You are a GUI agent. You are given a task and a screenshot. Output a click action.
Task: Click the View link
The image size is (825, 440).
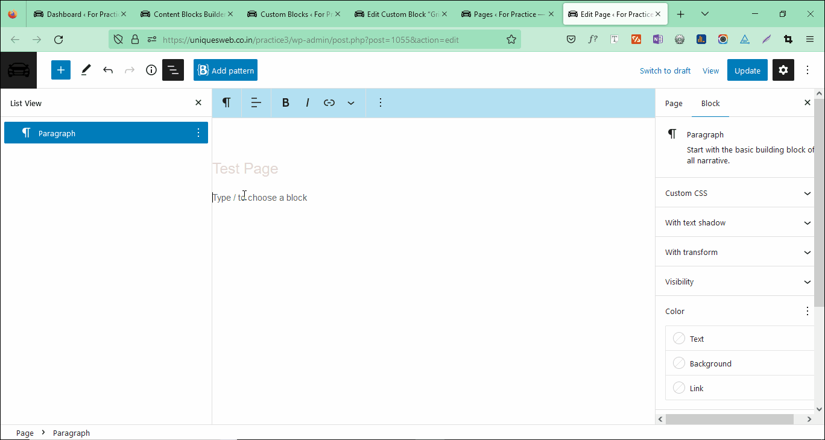(x=711, y=71)
